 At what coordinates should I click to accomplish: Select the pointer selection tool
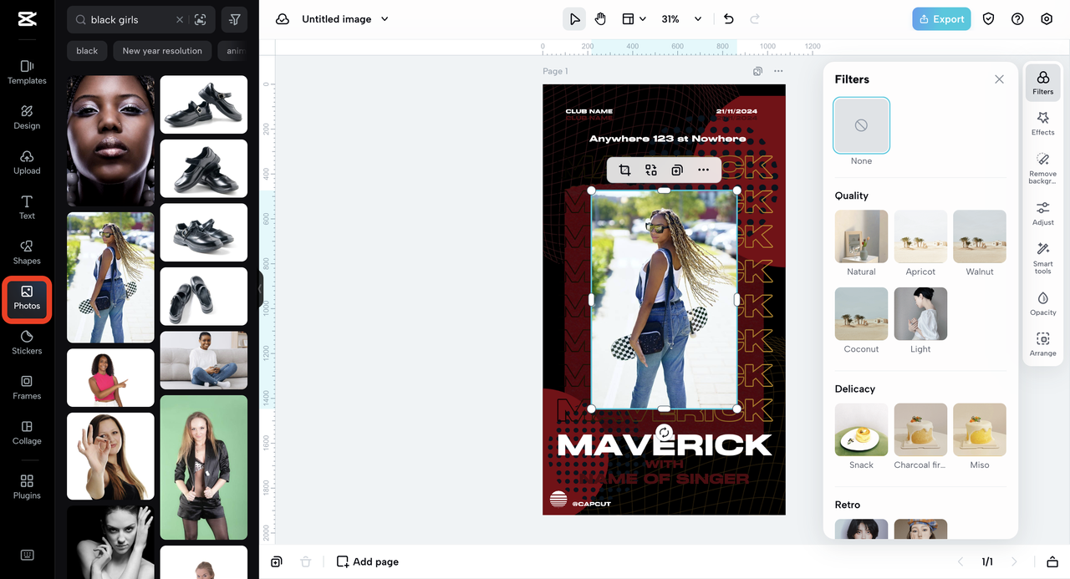574,19
